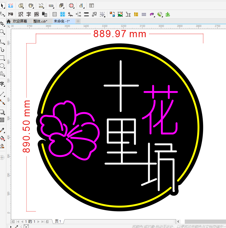This screenshot has width=226, height=228.
Task: Click the green puzzle-piece plugin icon
Action: pos(168,14)
